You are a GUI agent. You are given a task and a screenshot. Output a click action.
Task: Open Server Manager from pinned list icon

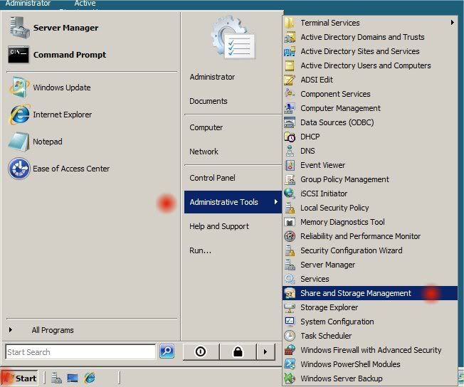20,28
